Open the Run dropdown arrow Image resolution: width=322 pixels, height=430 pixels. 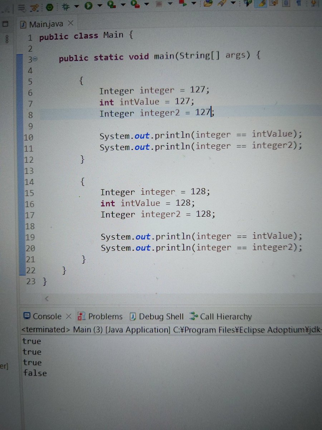pos(99,6)
